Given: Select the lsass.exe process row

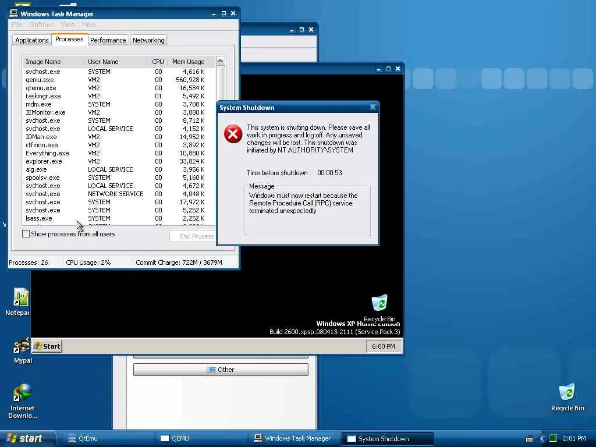Looking at the screenshot, I should tap(119, 218).
